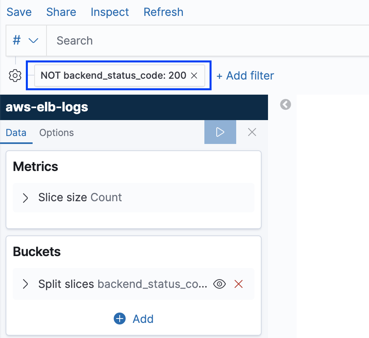Toggle visibility of Split slices bucket
This screenshot has width=369, height=338.
[x=219, y=284]
